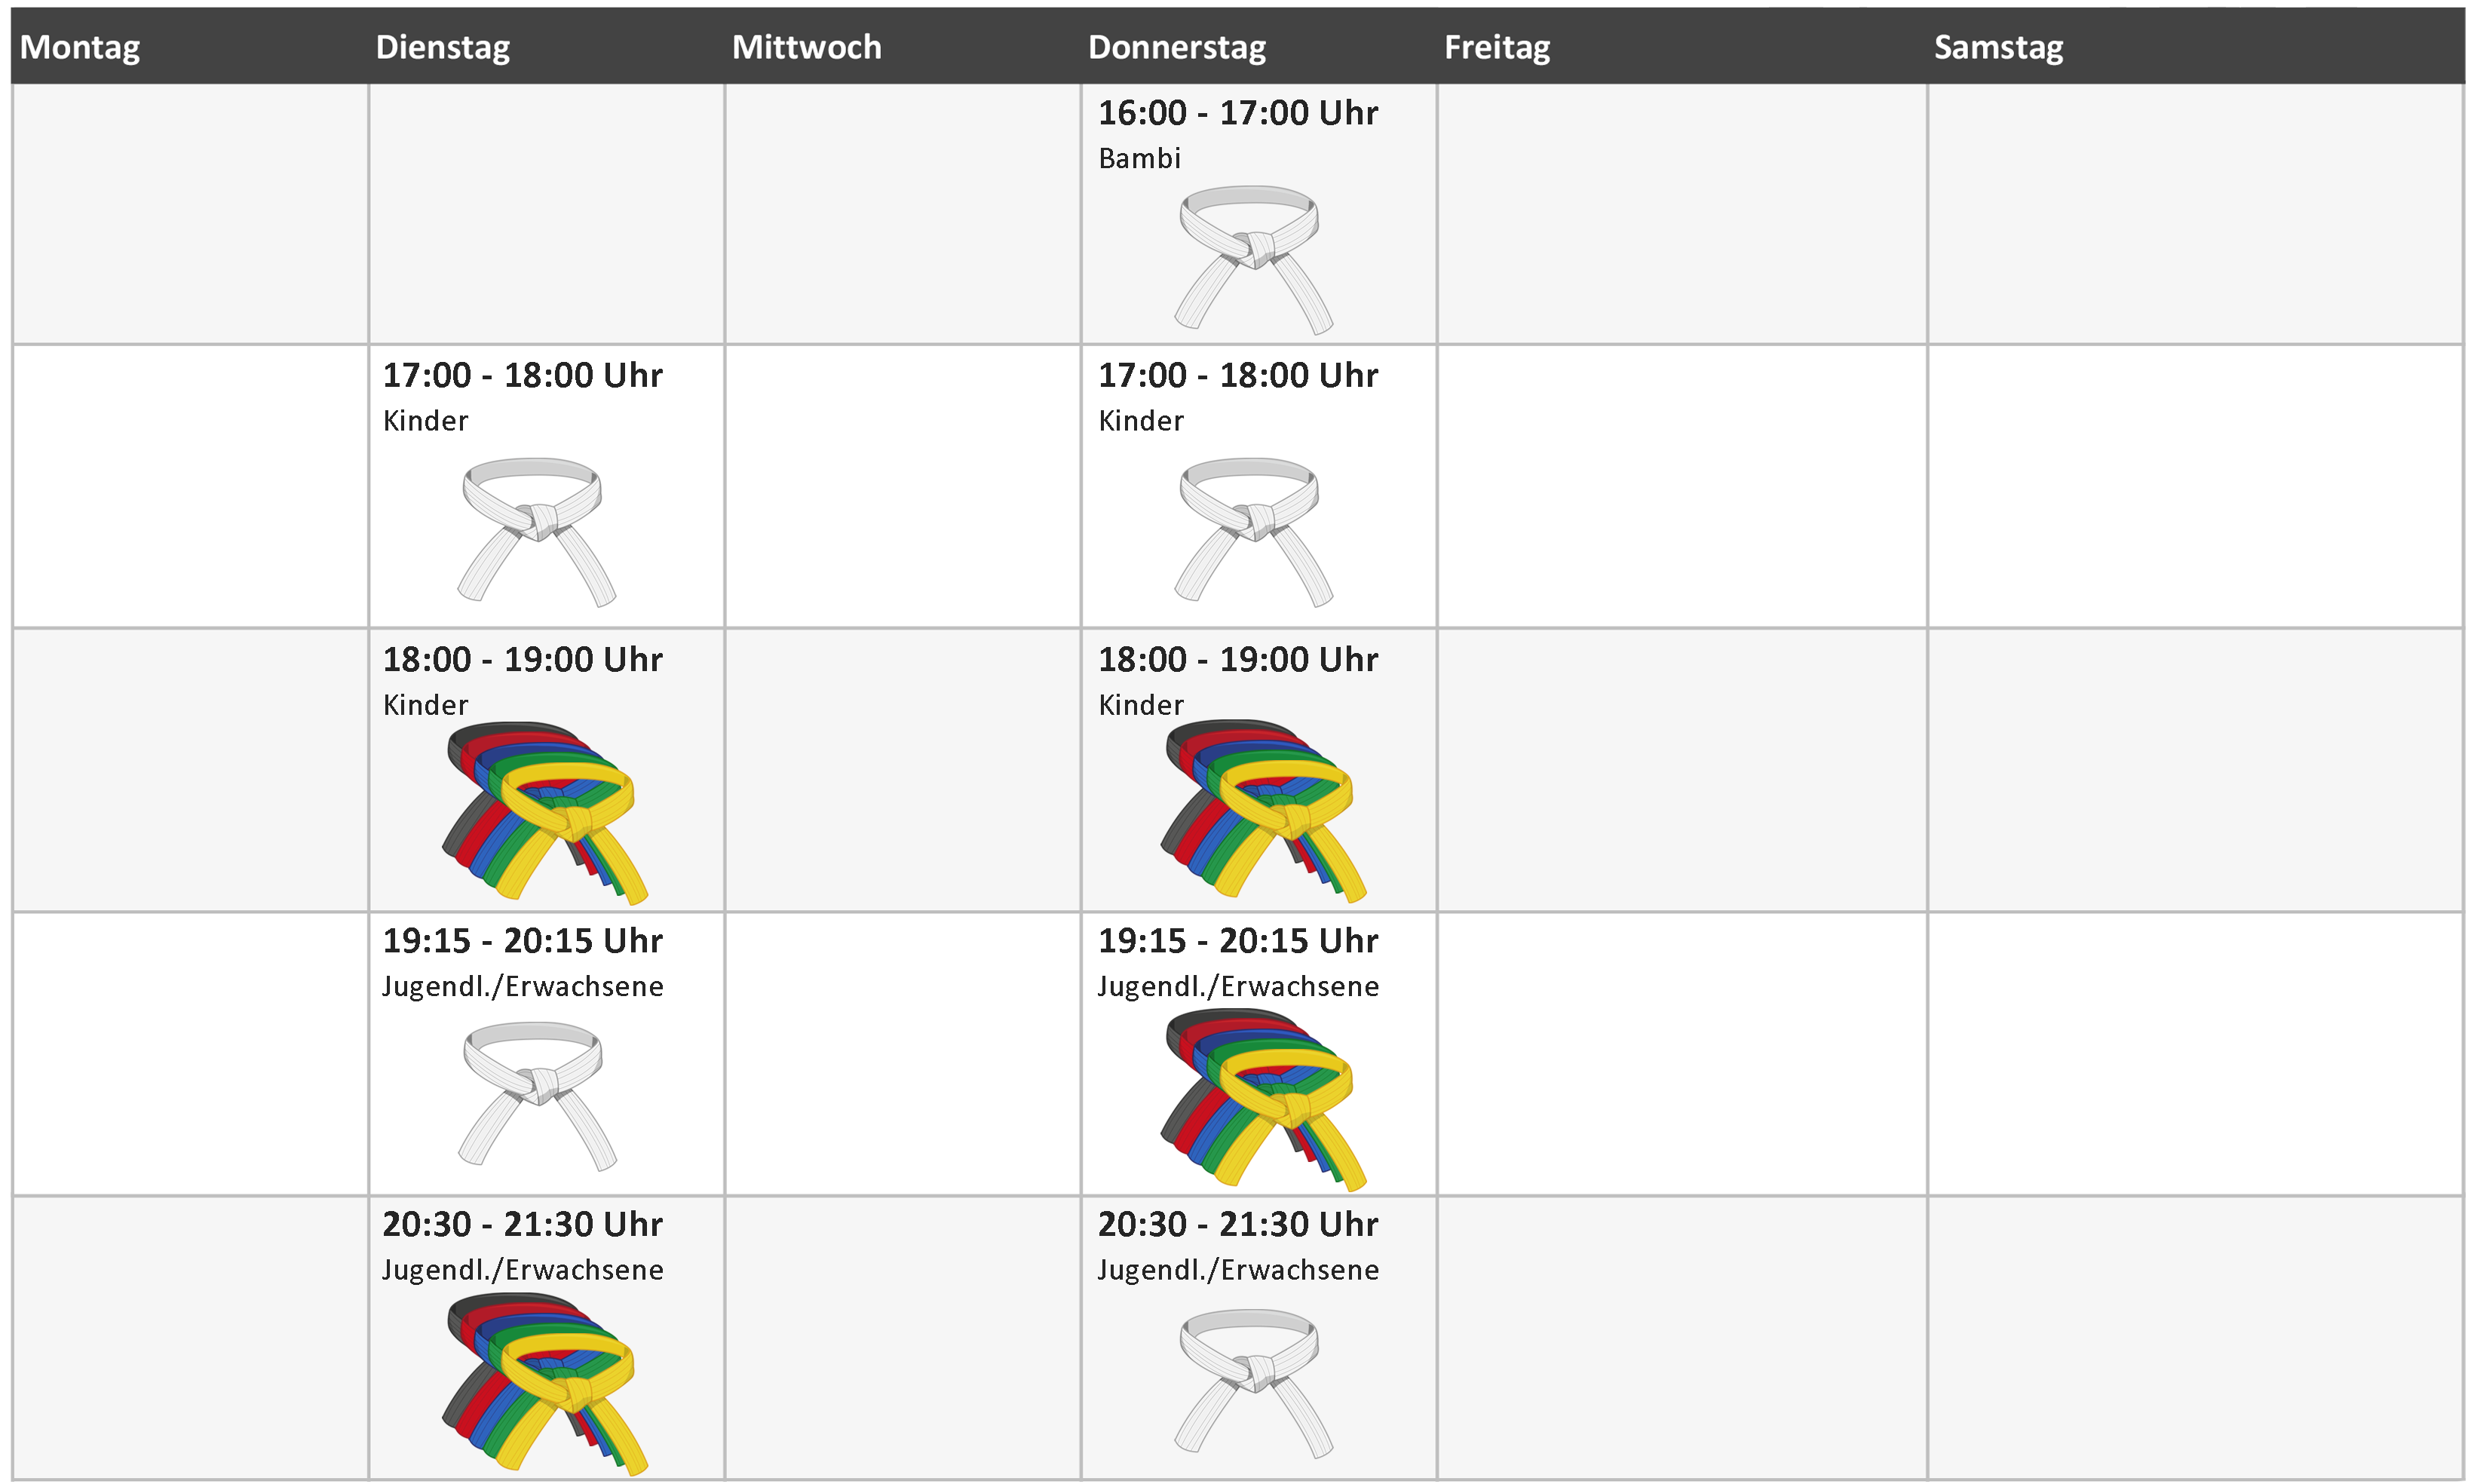The height and width of the screenshot is (1484, 2474).
Task: Click the 16:00 - 17:00 Uhr Bambi time
Action: 1237,113
